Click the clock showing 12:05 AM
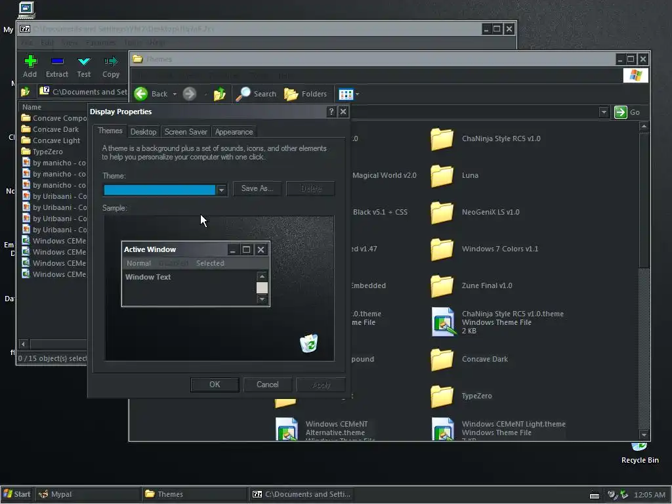The image size is (672, 504). pyautogui.click(x=650, y=495)
